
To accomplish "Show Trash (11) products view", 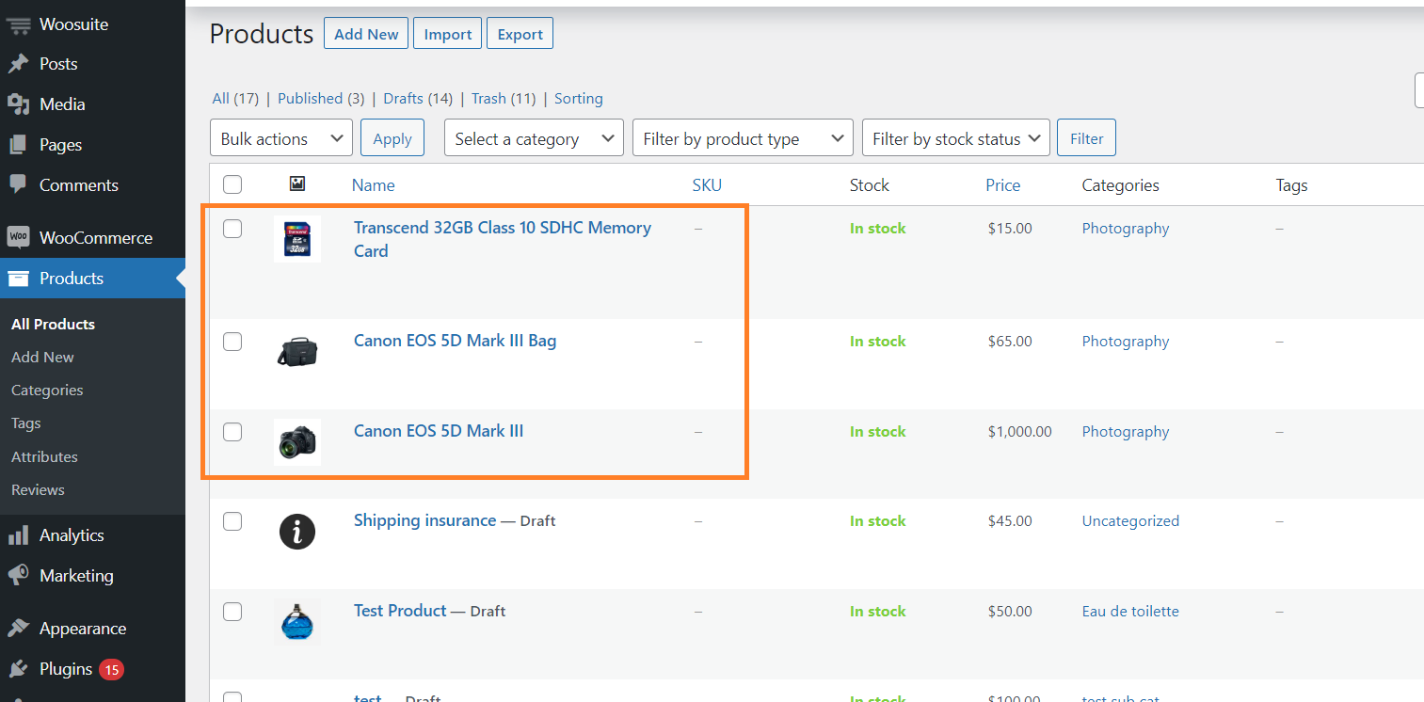I will click(x=504, y=98).
